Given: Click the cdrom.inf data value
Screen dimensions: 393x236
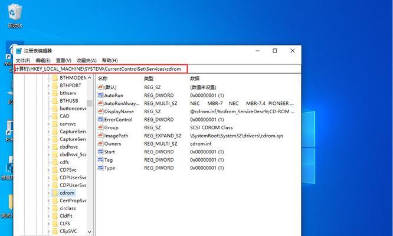Looking at the screenshot, I should [201, 144].
